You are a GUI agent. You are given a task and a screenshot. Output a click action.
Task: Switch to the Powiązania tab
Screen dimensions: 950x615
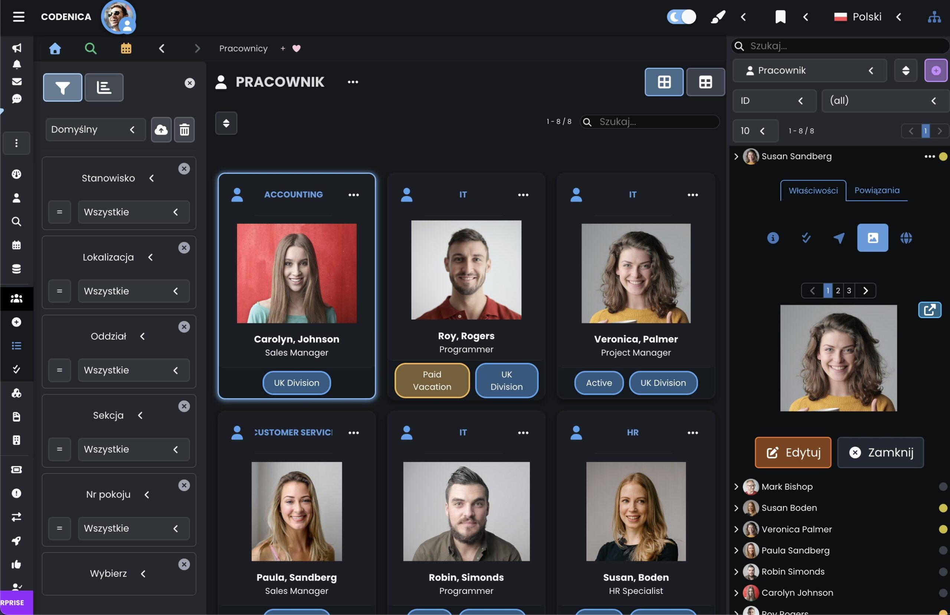(x=877, y=190)
